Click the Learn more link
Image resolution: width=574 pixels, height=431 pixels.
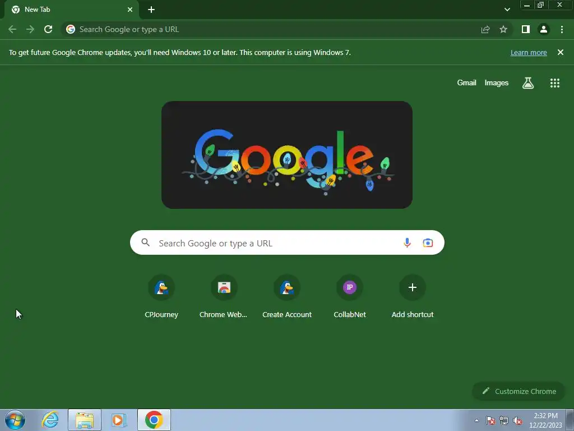(x=529, y=52)
